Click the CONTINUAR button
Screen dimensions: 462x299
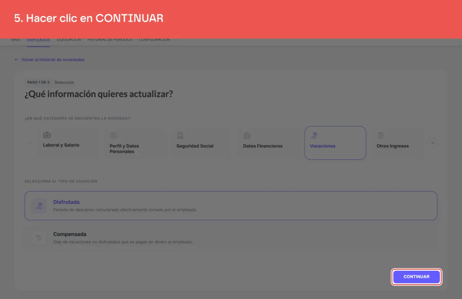(x=417, y=277)
